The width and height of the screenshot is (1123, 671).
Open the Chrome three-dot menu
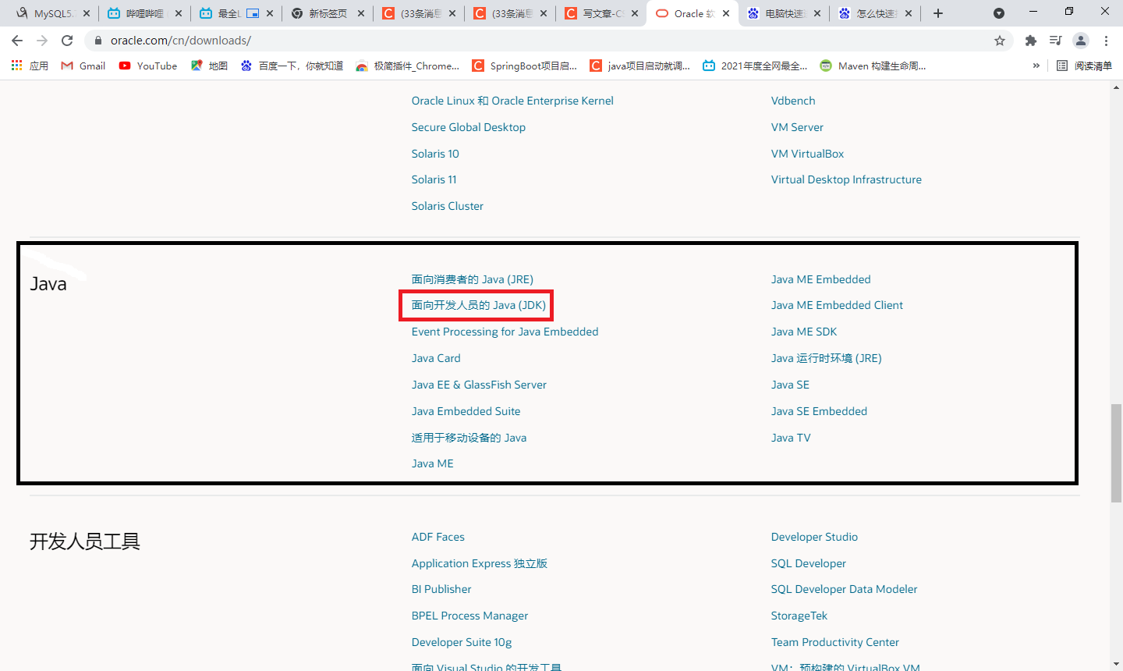[1107, 41]
